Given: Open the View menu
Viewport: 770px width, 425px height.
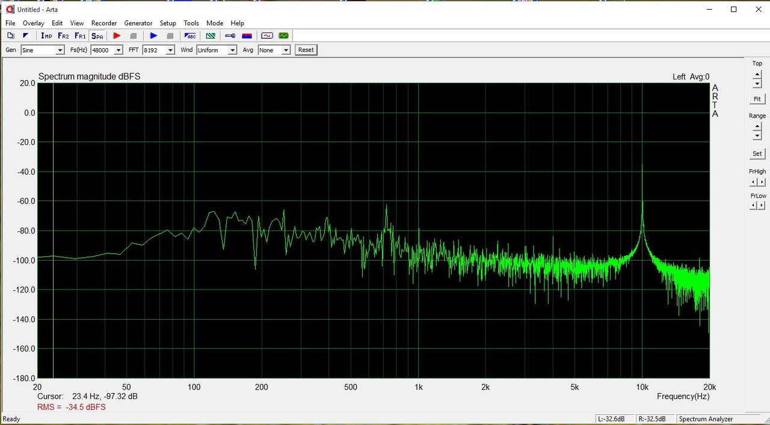Looking at the screenshot, I should (77, 23).
